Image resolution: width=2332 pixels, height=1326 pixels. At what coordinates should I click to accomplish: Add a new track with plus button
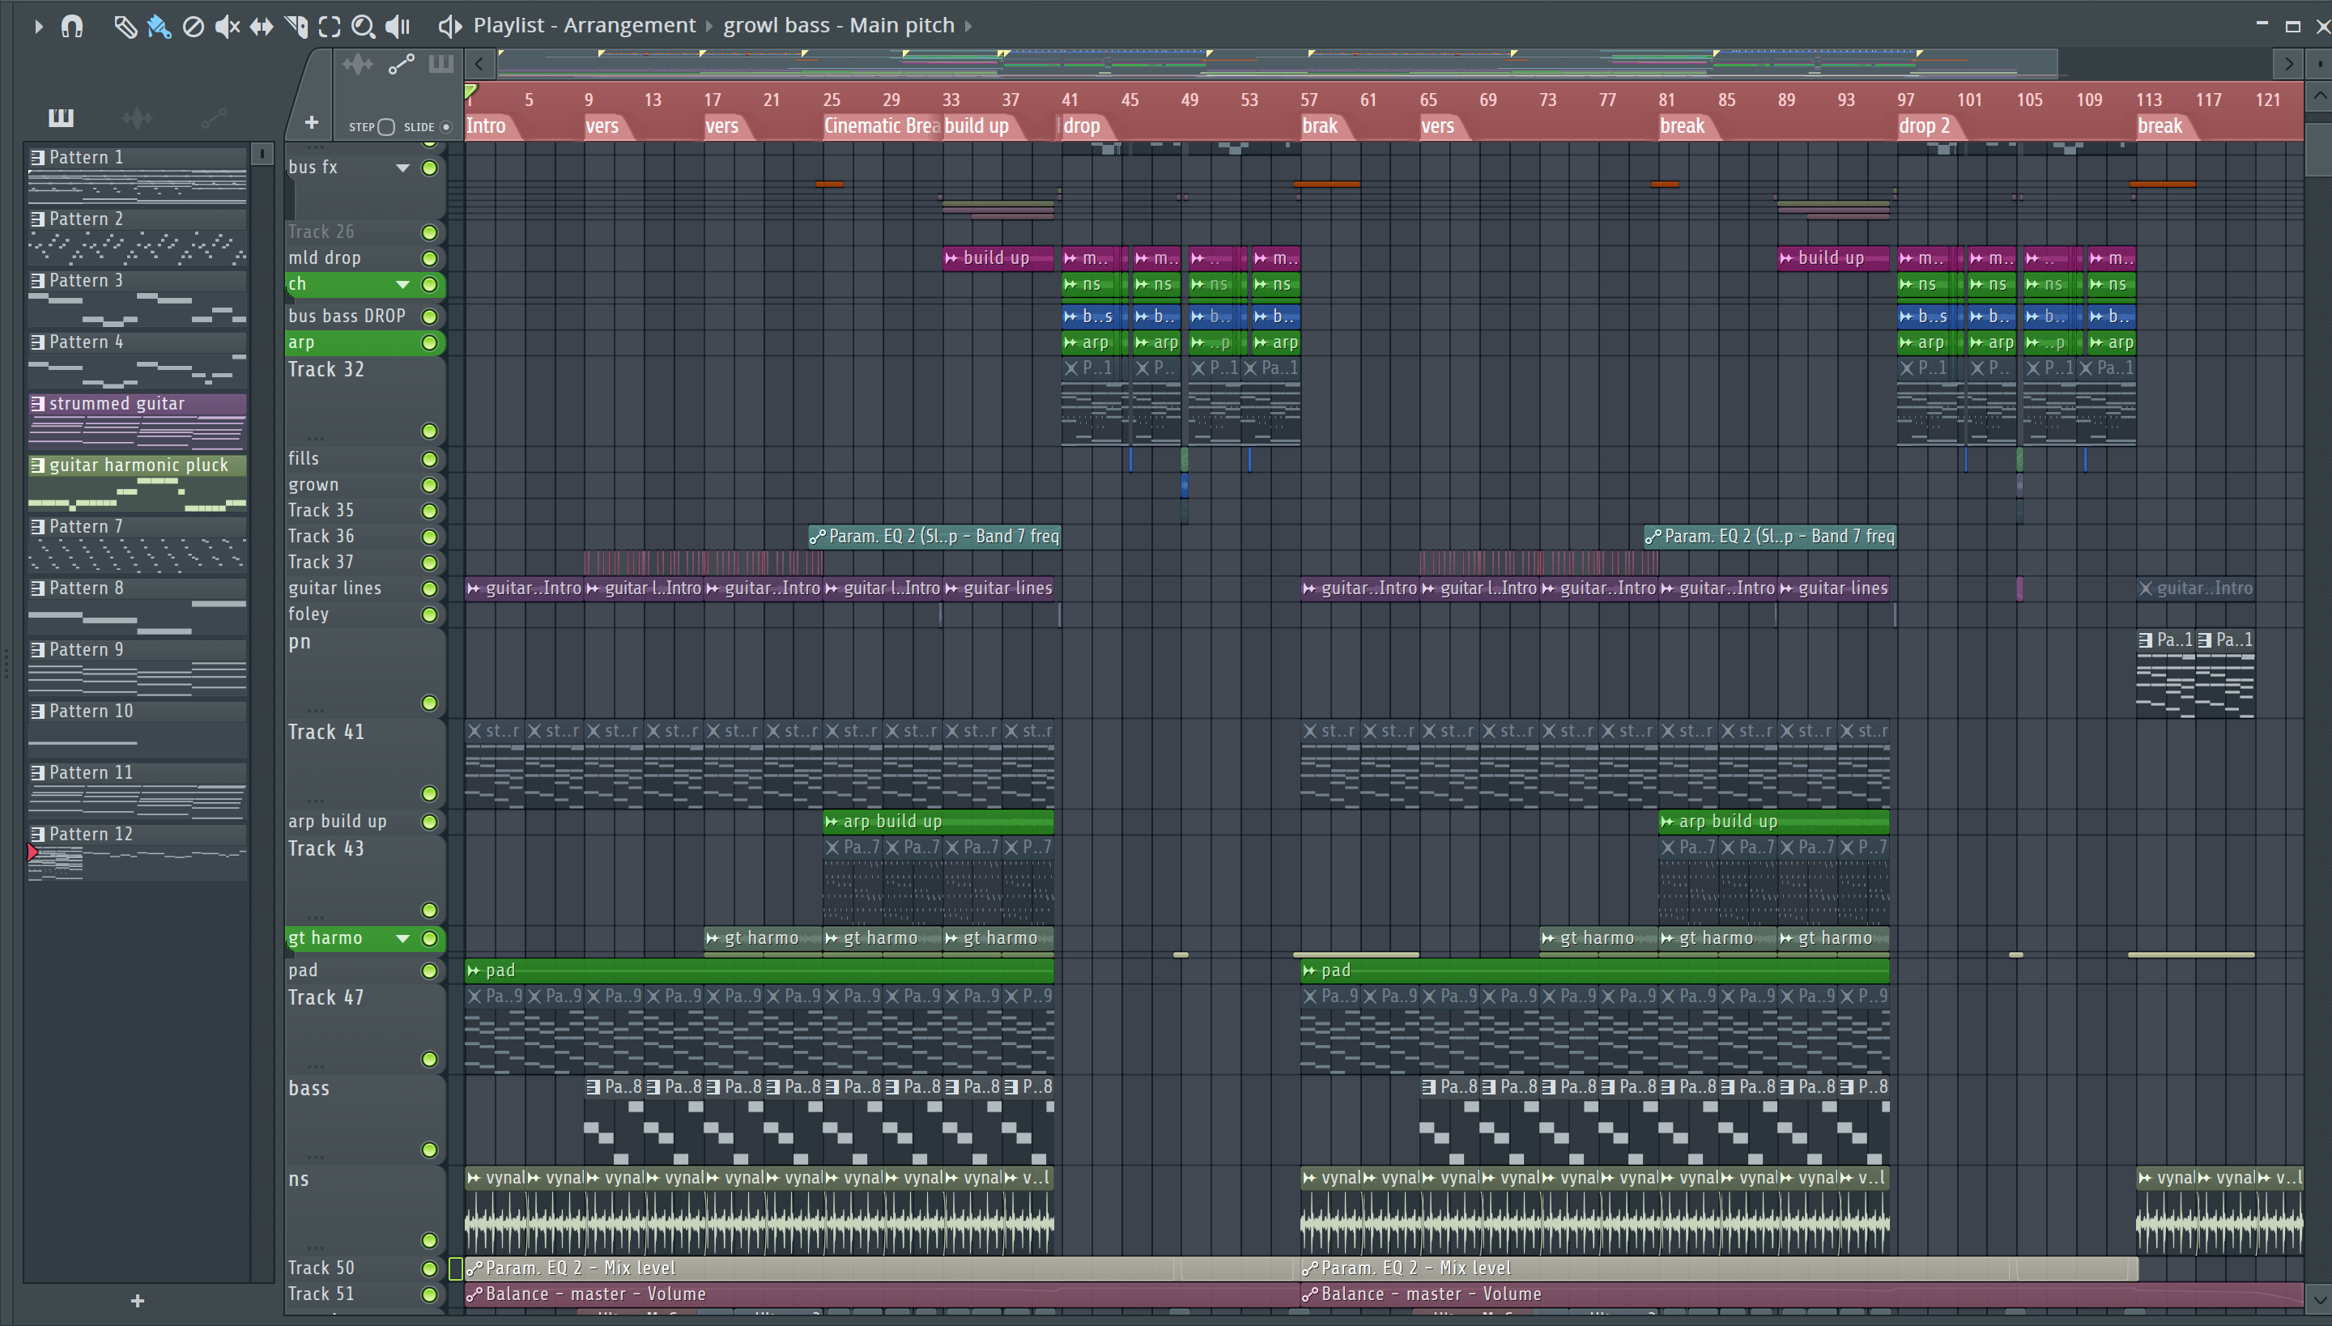point(312,122)
